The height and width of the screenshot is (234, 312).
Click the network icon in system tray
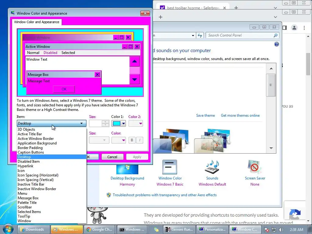coord(274,230)
